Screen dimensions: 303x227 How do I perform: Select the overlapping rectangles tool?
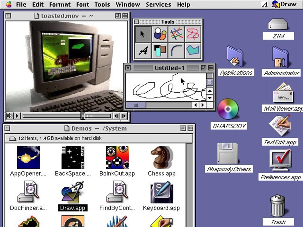tap(160, 51)
